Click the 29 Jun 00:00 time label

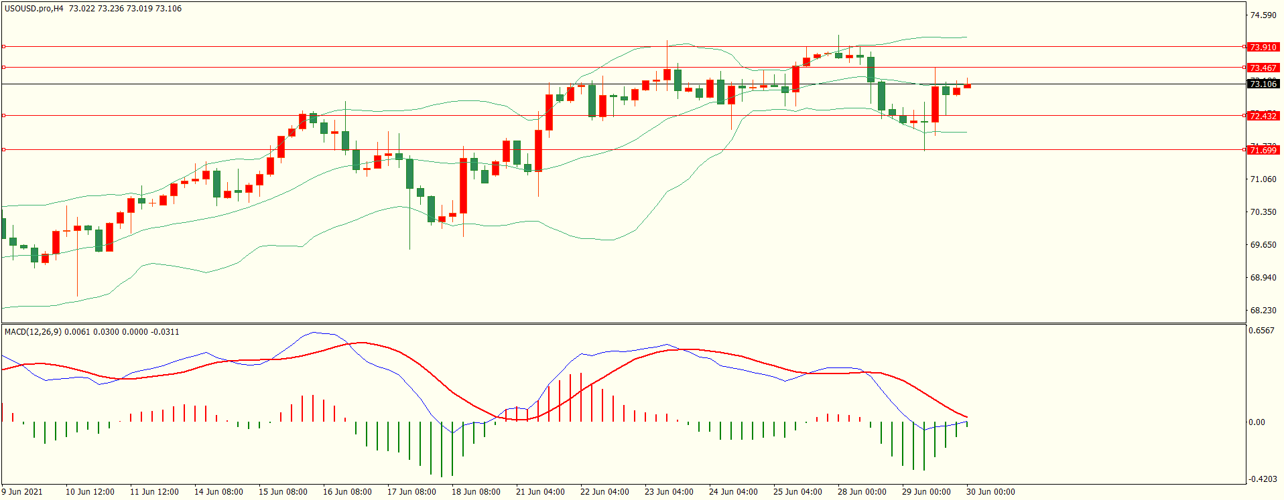[926, 492]
